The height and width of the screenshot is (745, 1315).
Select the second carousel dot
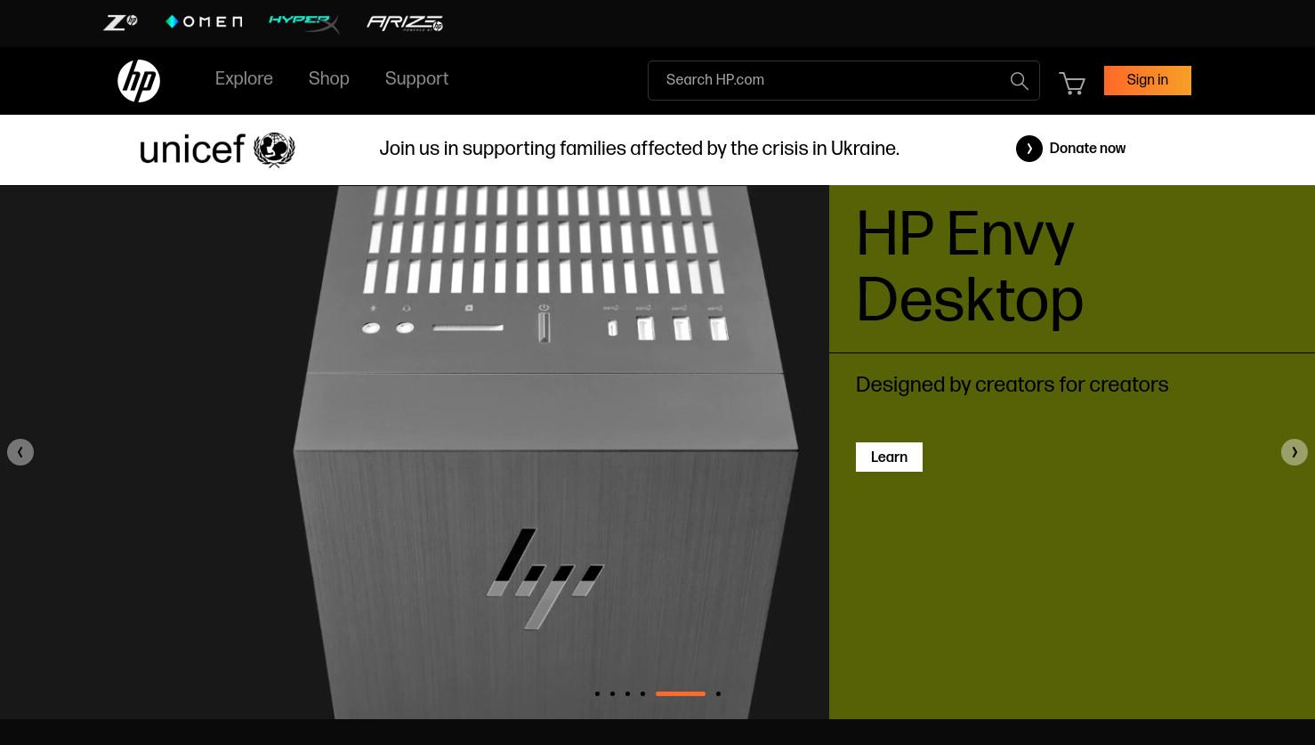tap(612, 693)
